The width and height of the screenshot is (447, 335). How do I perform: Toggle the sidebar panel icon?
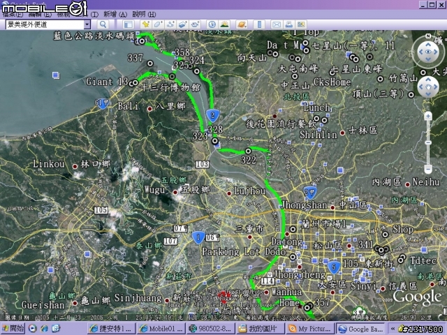tap(129, 24)
